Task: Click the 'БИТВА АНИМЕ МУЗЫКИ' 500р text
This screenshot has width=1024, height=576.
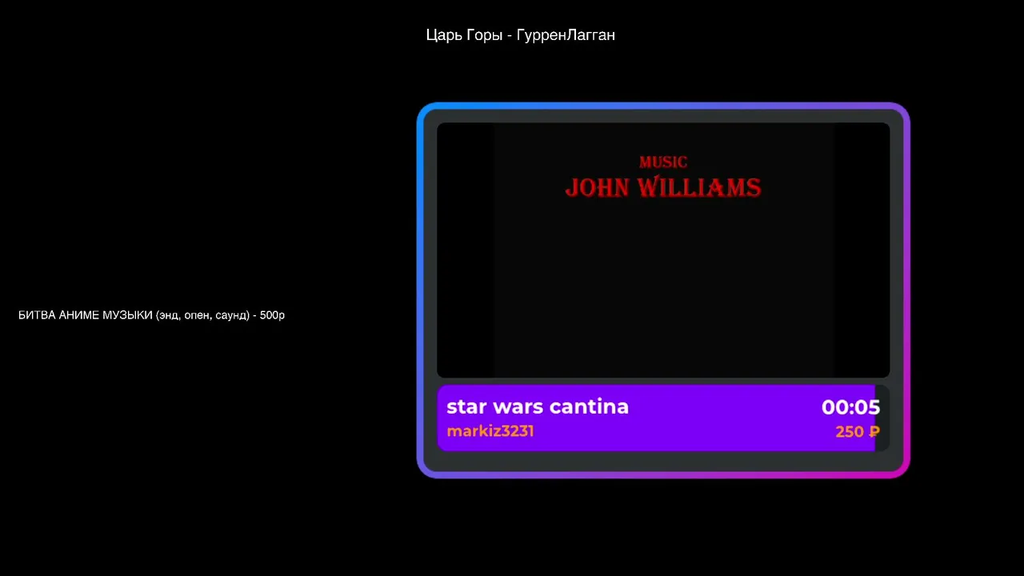Action: 151,315
